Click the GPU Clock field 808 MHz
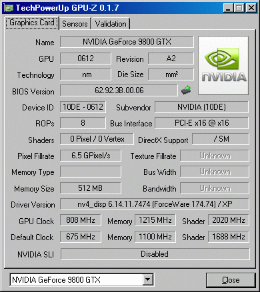The height and width of the screenshot is (292, 260). pyautogui.click(x=81, y=220)
